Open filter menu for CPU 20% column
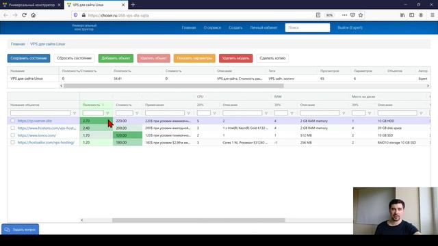Image resolution: width=438 pixels, height=246 pixels. (214, 113)
